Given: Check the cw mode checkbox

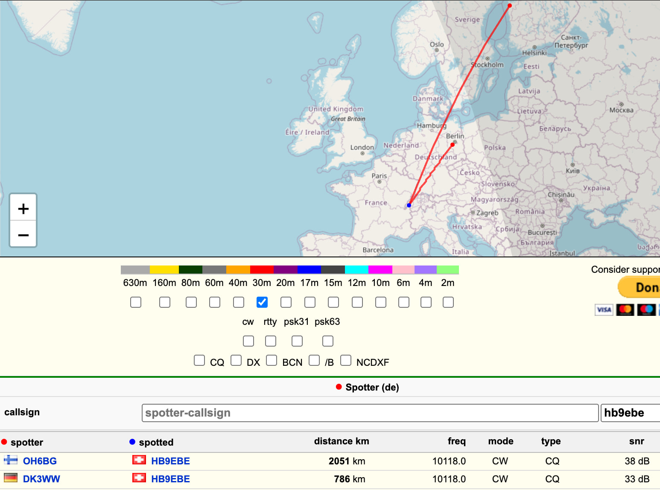Looking at the screenshot, I should (x=248, y=341).
